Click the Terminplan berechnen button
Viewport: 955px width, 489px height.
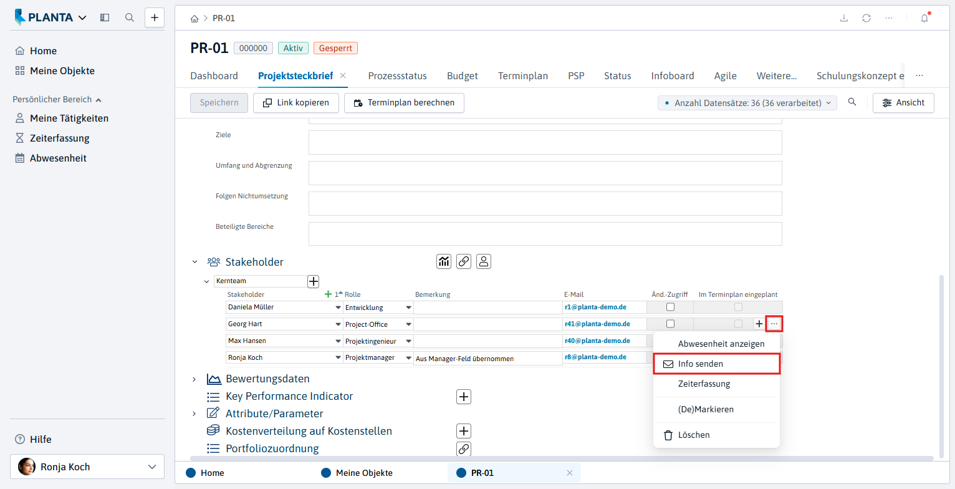point(404,103)
